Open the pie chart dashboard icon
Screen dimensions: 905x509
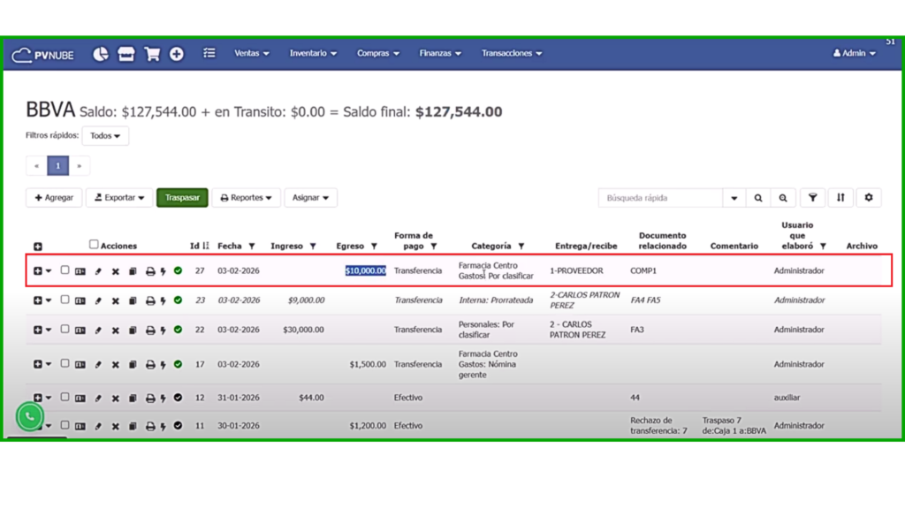101,54
